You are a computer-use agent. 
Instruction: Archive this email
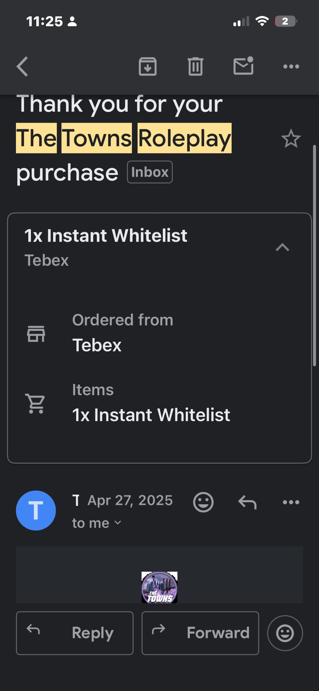pyautogui.click(x=148, y=66)
